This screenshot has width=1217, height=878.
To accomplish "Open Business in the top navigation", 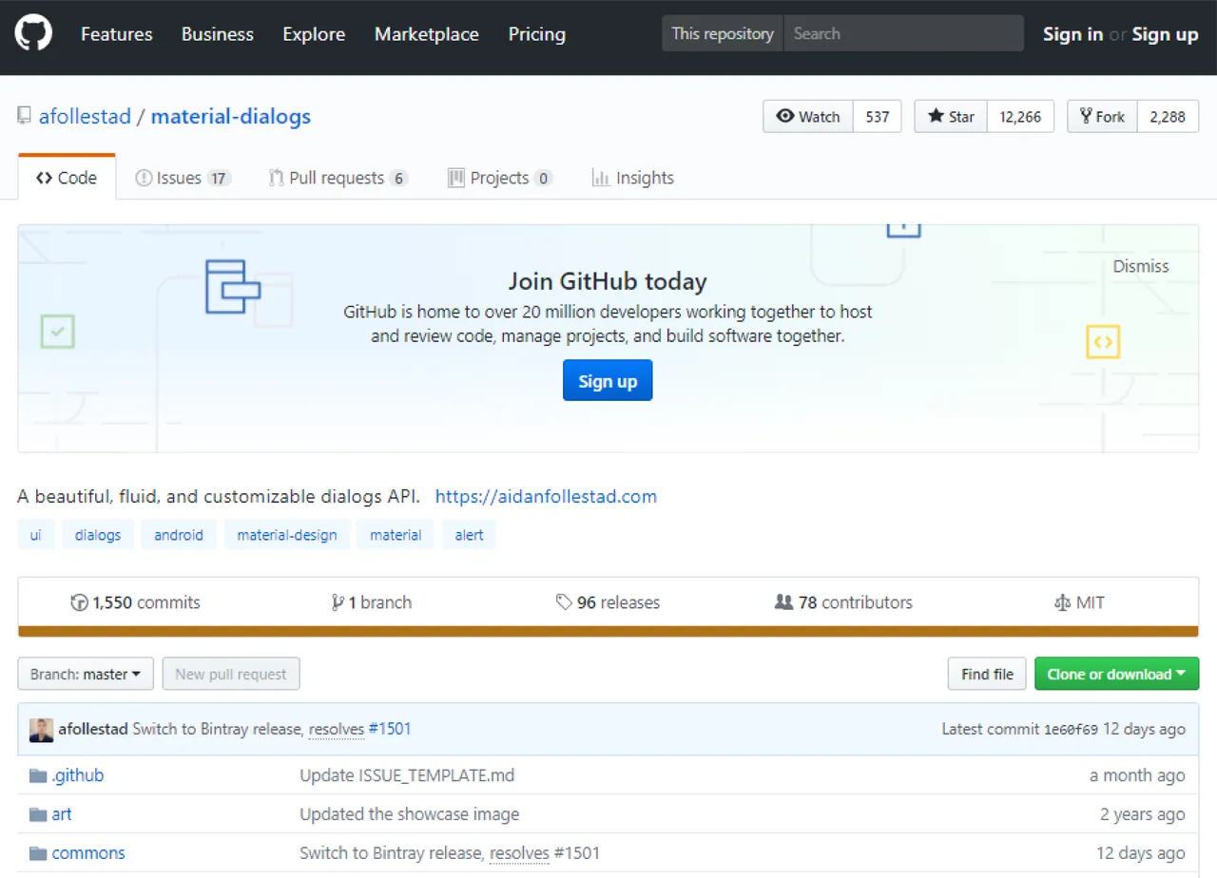I will point(218,34).
